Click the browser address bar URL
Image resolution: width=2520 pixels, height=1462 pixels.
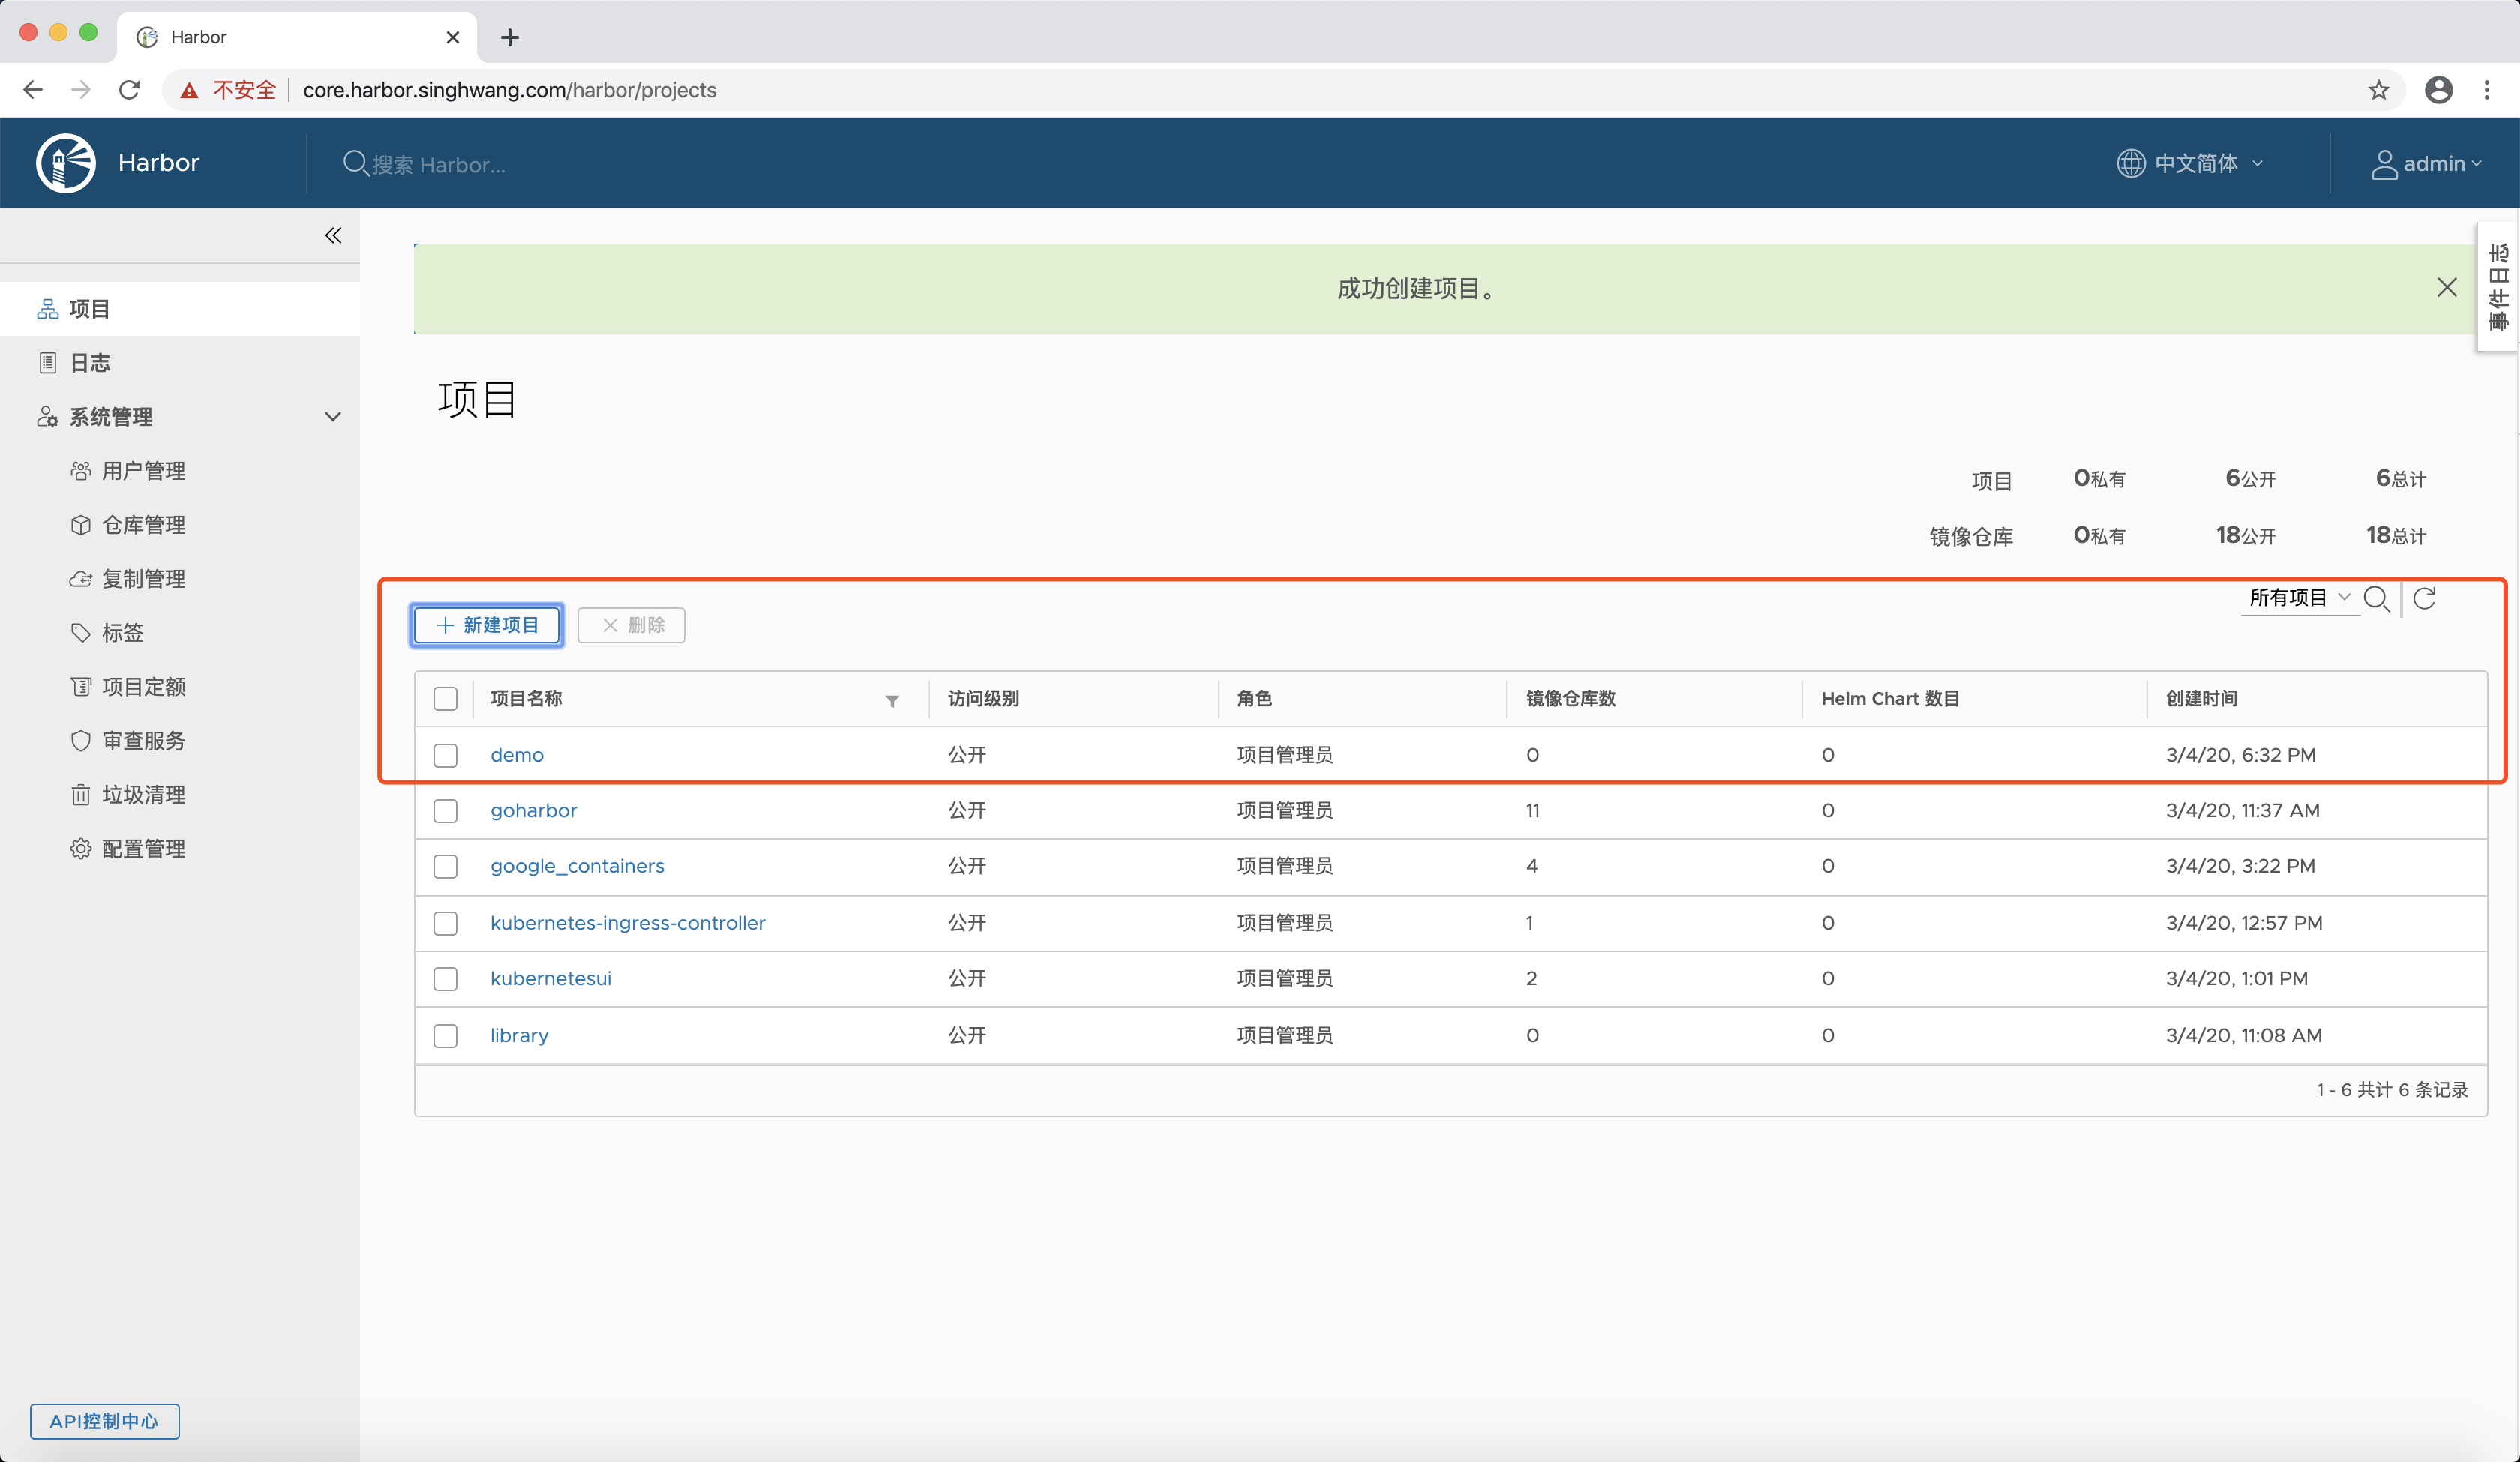(509, 90)
